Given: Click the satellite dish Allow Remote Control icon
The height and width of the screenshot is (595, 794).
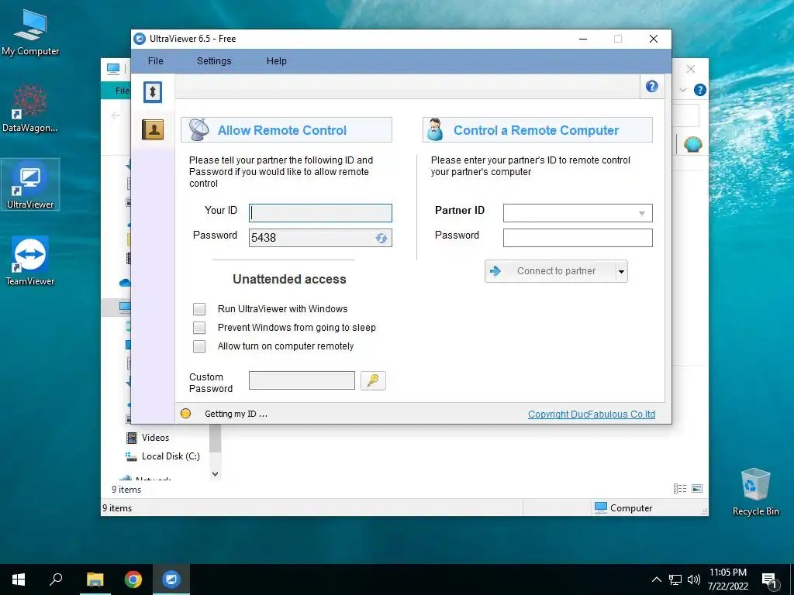Looking at the screenshot, I should point(199,129).
